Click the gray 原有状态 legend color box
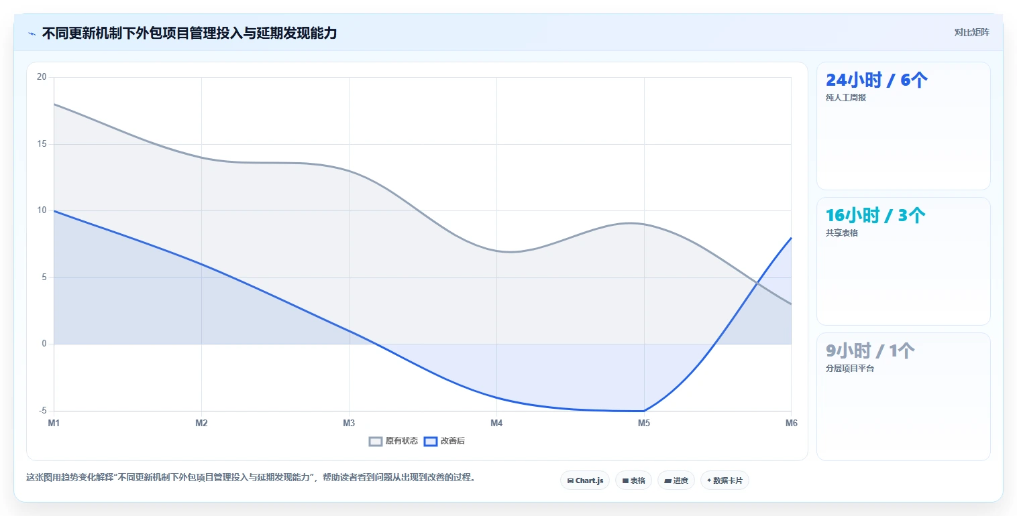 click(x=376, y=441)
